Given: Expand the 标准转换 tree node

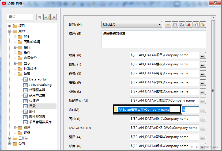Looking at the screenshot, I should point(15,69).
